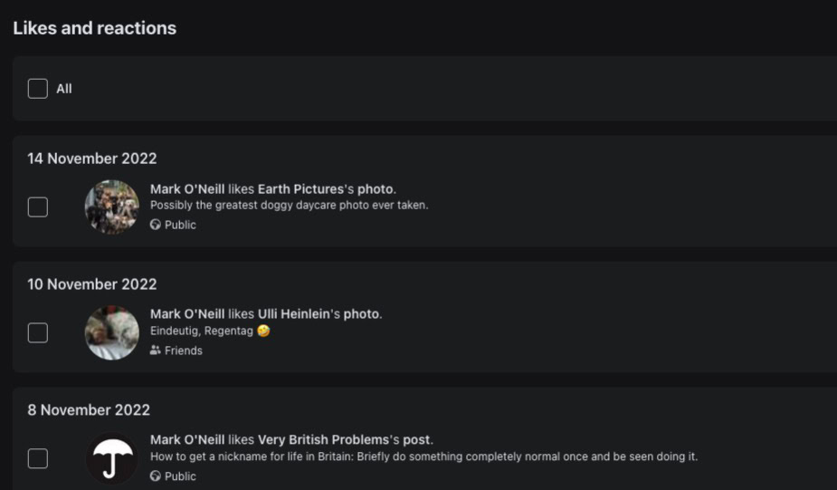Open the 'photo' link in Earth Pictures entry
The image size is (837, 490).
point(376,189)
